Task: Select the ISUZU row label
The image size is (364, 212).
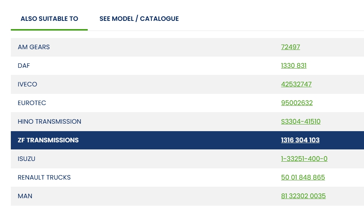Action: pos(26,159)
